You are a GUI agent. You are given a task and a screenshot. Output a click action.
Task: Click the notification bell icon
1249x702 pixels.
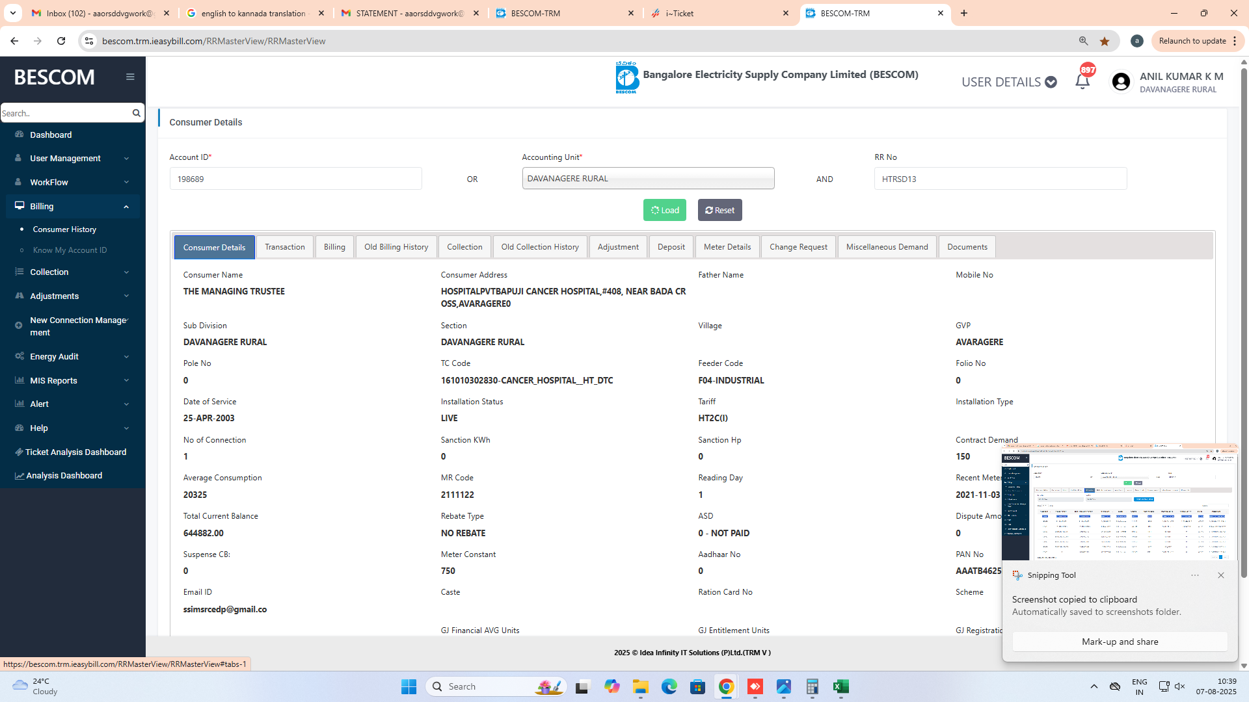pyautogui.click(x=1082, y=82)
